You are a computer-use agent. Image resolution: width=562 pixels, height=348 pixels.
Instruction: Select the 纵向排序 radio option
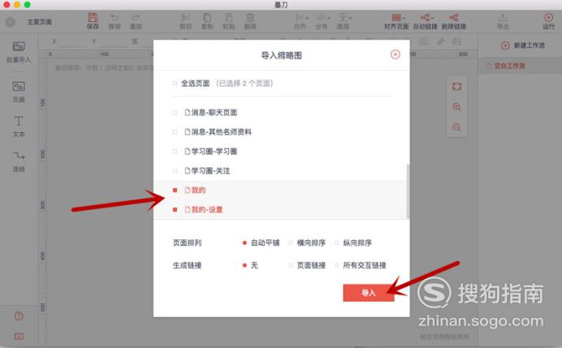(336, 243)
